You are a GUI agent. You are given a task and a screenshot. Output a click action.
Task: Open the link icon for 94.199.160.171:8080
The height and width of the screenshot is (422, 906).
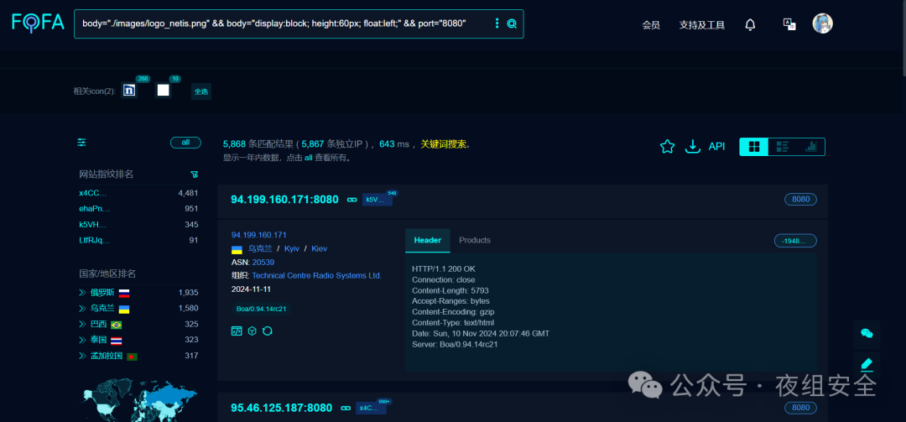click(x=351, y=200)
